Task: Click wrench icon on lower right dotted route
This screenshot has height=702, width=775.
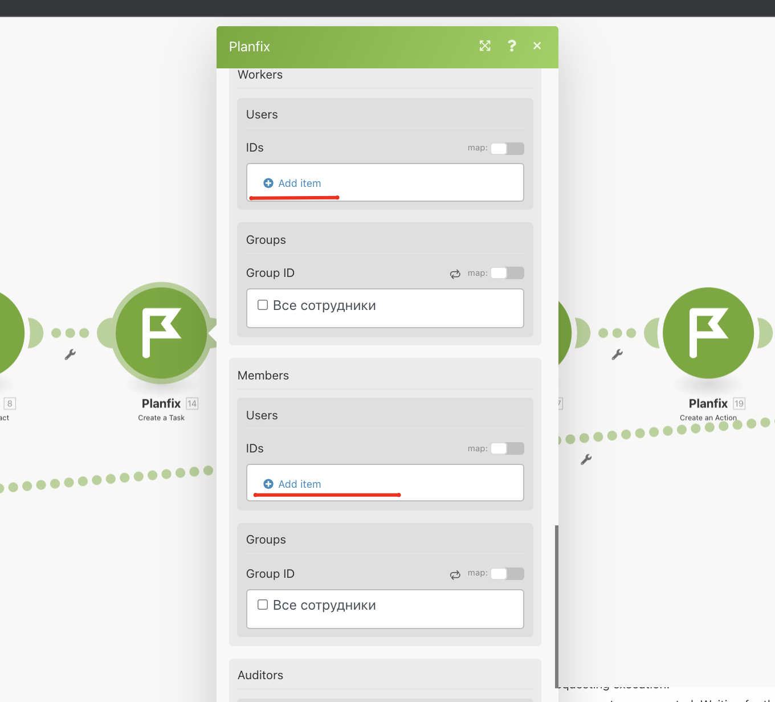Action: pyautogui.click(x=586, y=459)
